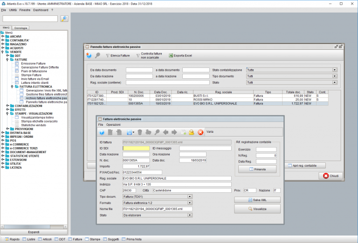Click the yellow ID SDI input field

point(136,148)
